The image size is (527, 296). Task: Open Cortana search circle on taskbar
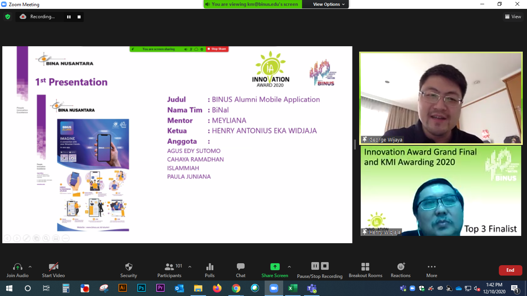(28, 288)
